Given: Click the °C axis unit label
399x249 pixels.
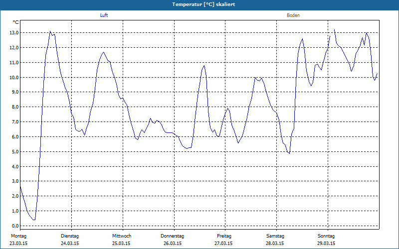Looking at the screenshot, I should pyautogui.click(x=16, y=22).
